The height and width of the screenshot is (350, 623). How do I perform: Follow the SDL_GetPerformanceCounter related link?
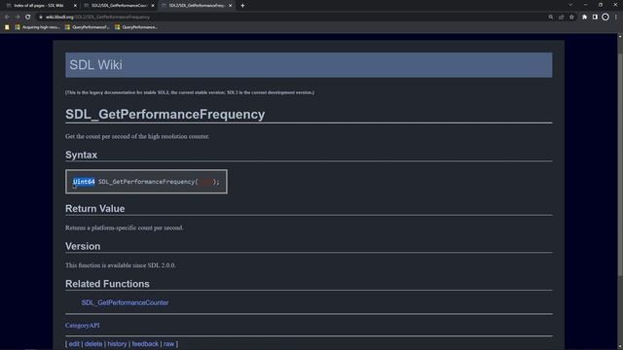click(125, 302)
